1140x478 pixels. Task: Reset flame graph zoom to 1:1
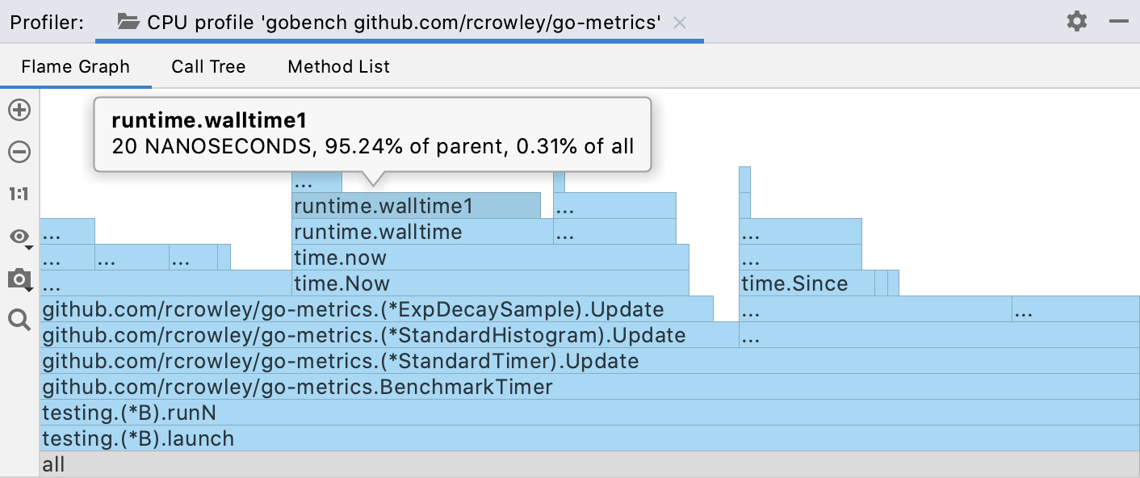pyautogui.click(x=19, y=194)
